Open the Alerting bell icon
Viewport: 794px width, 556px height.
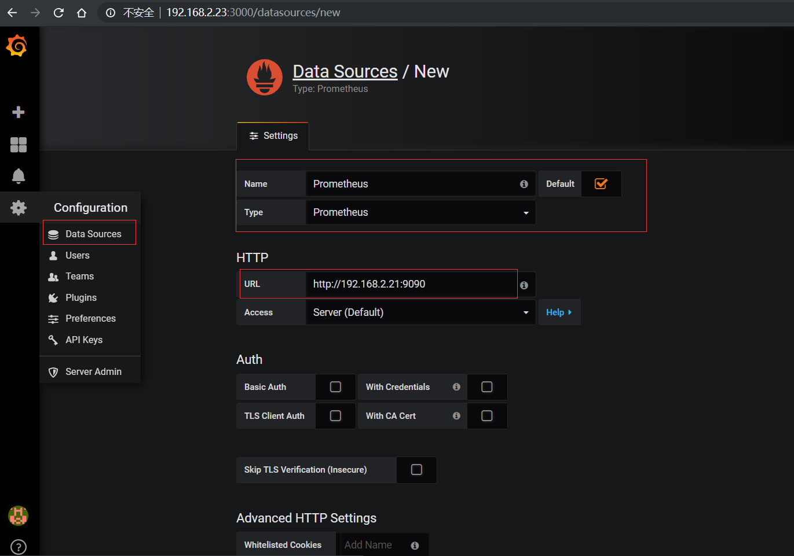(19, 176)
